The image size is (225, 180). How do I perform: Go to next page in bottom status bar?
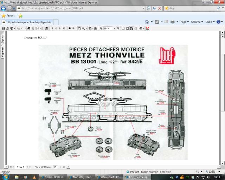27,167
